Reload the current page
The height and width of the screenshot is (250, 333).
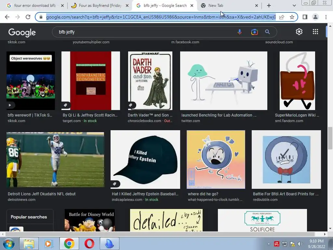tap(28, 17)
